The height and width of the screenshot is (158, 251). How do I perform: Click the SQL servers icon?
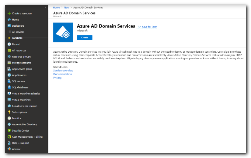[9, 81]
